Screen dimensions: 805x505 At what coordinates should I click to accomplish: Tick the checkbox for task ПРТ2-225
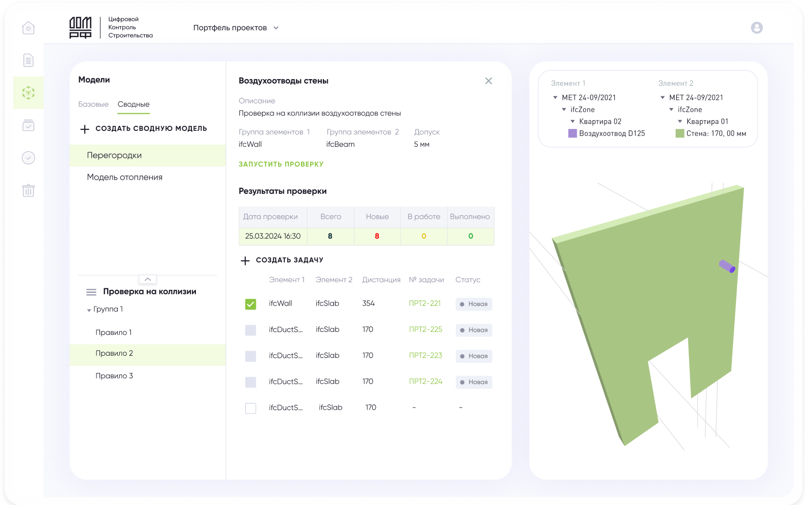tap(251, 330)
